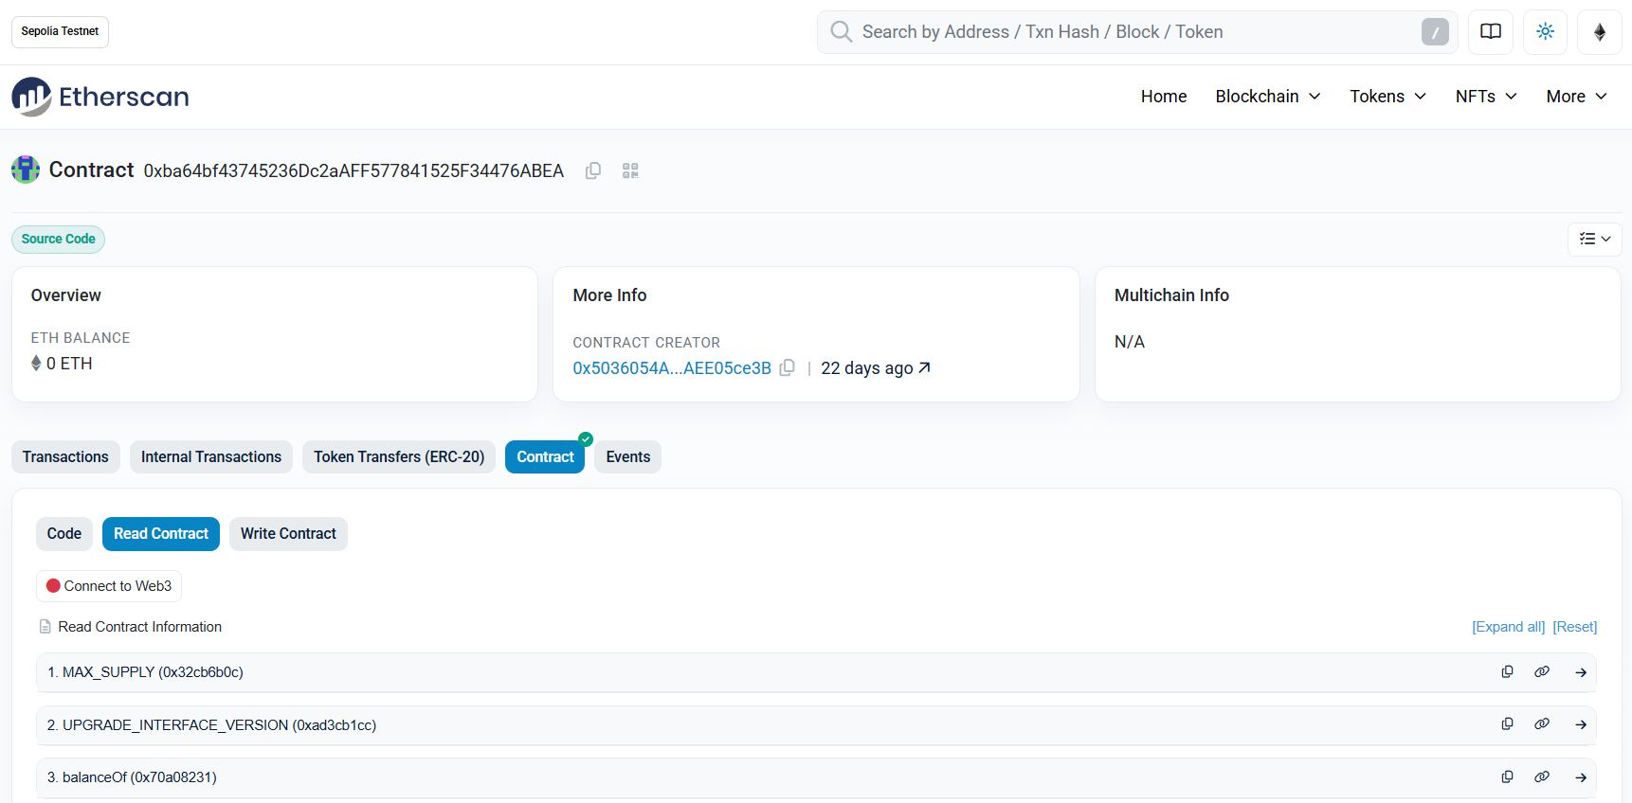The height and width of the screenshot is (803, 1632).
Task: Click the Etherscan logo
Action: [100, 97]
